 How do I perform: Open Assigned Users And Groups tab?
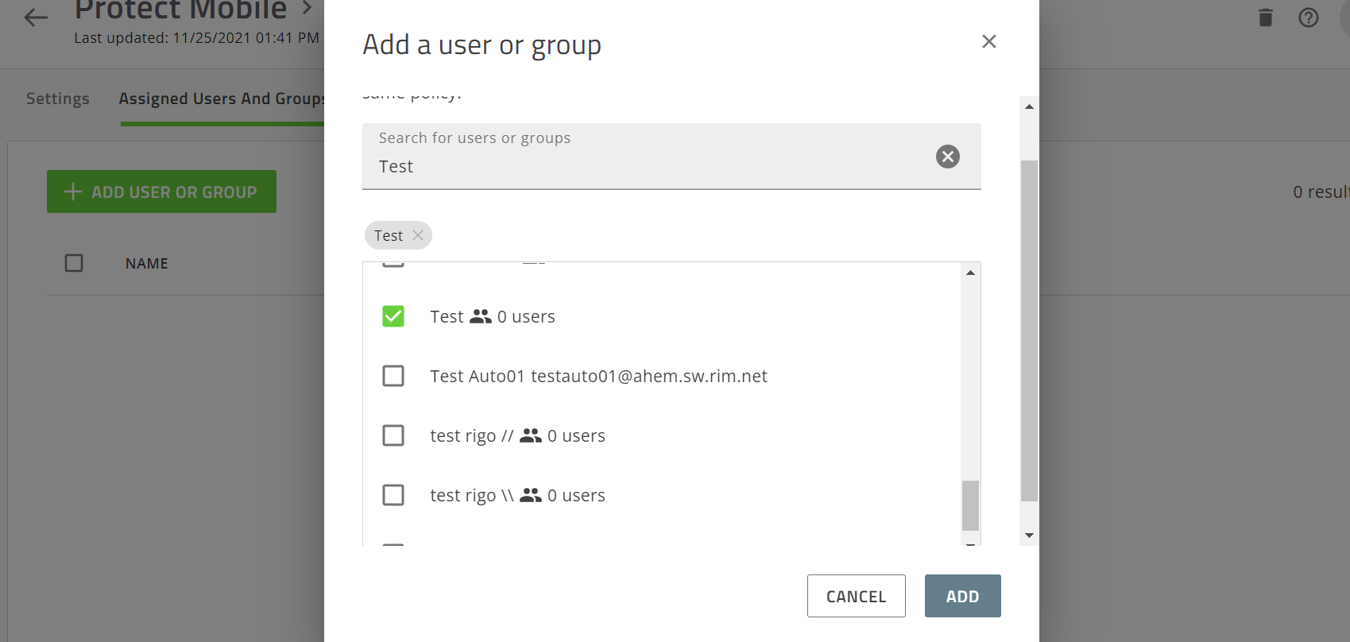222,99
